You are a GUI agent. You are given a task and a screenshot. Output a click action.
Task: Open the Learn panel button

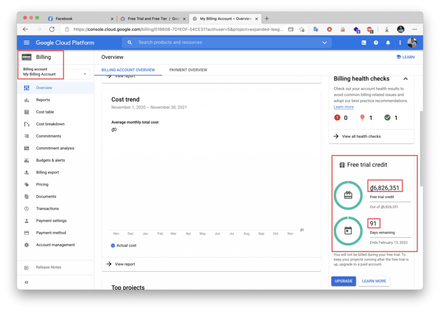tap(405, 57)
